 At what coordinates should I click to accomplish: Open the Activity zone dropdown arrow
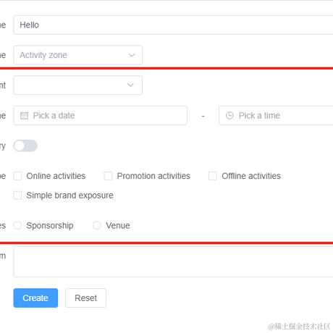[x=132, y=55]
